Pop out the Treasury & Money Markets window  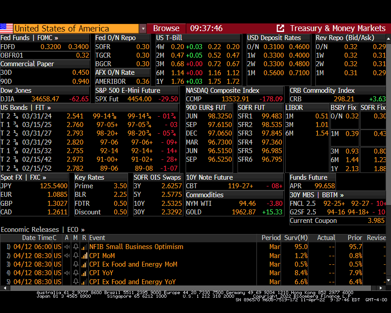(280, 28)
